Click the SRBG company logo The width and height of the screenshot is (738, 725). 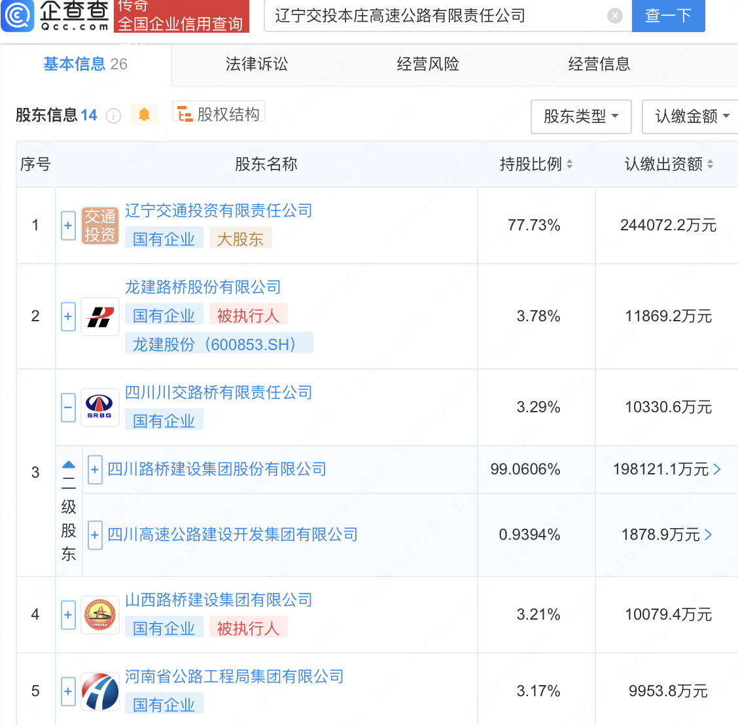click(x=99, y=408)
